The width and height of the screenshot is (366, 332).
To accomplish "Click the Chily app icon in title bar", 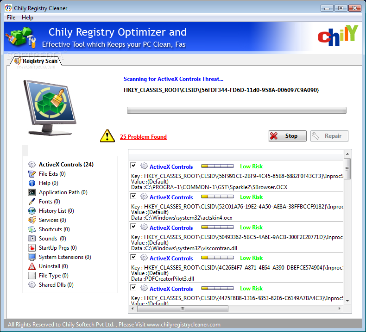I will tap(8, 8).
